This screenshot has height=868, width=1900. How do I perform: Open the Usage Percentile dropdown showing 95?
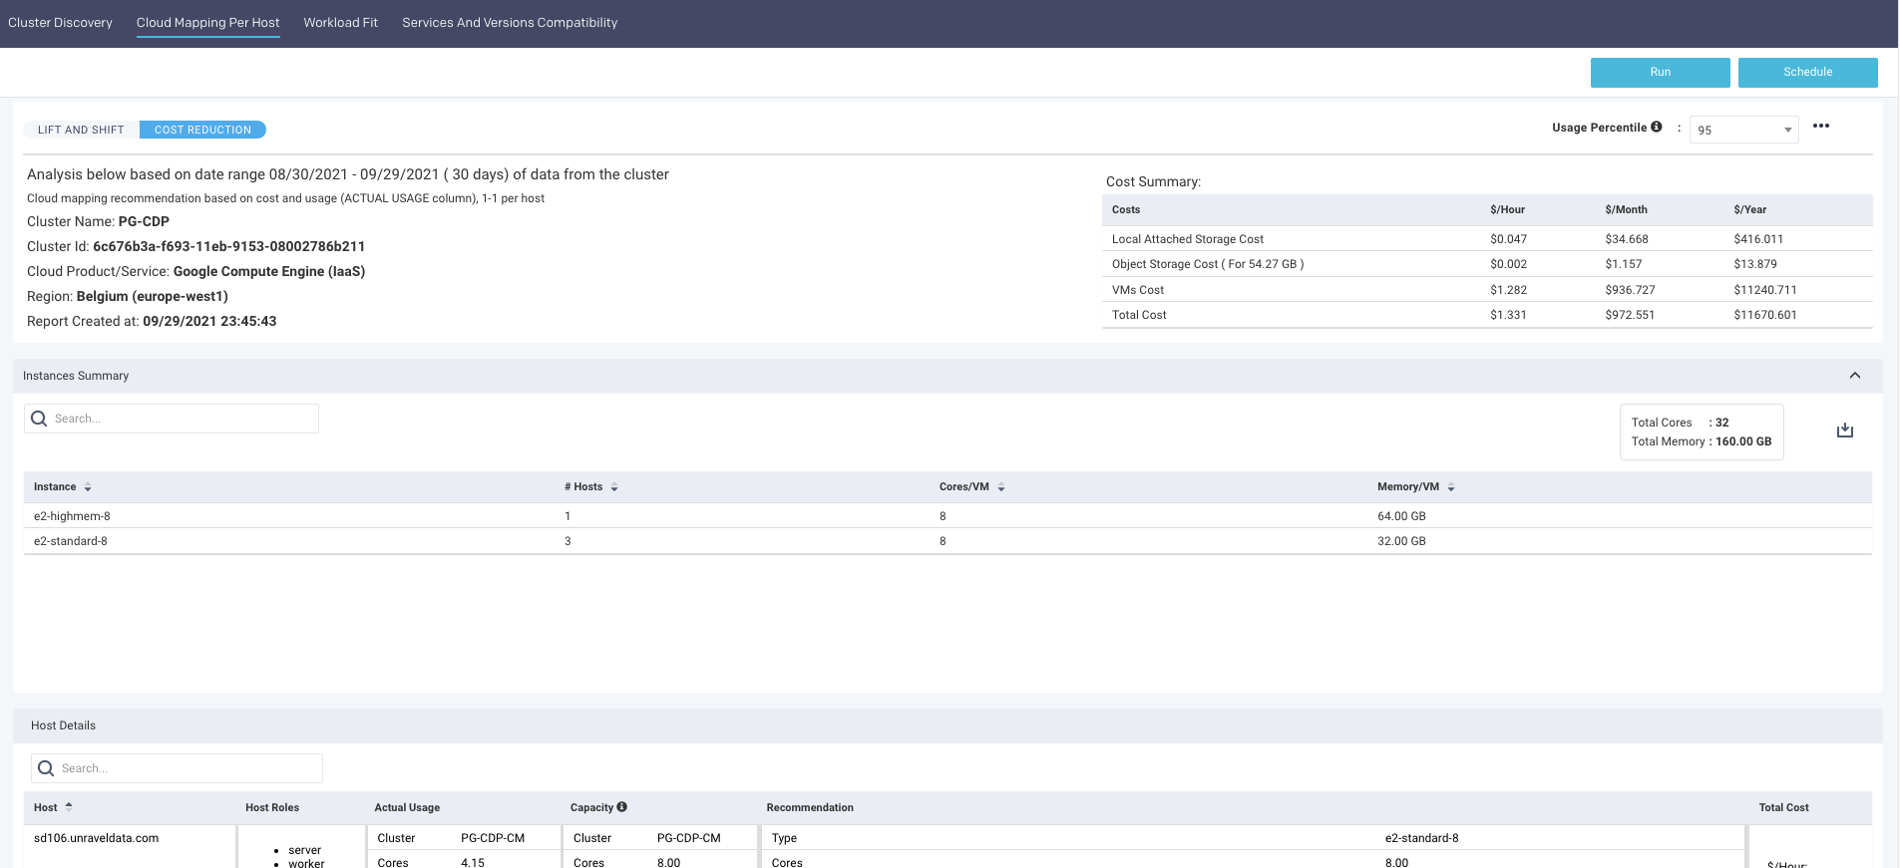(1743, 130)
